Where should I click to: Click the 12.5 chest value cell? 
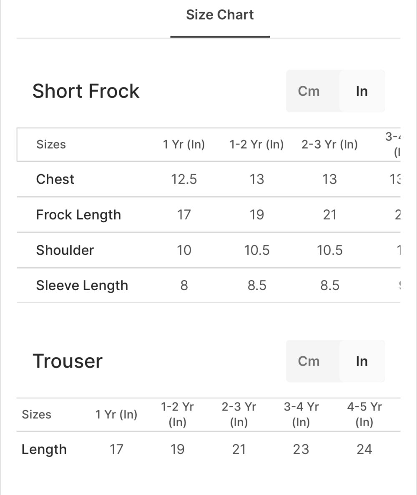(x=184, y=179)
